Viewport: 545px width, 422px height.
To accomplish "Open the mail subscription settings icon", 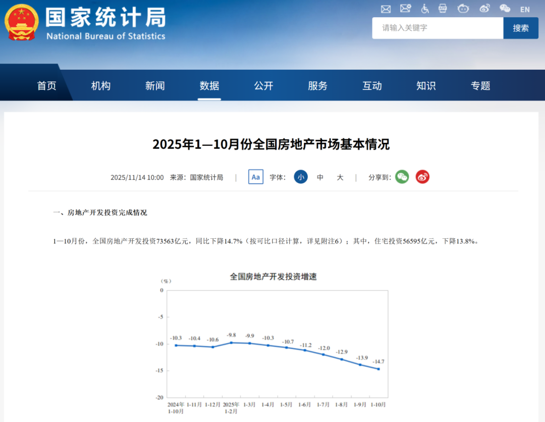I will click(405, 9).
